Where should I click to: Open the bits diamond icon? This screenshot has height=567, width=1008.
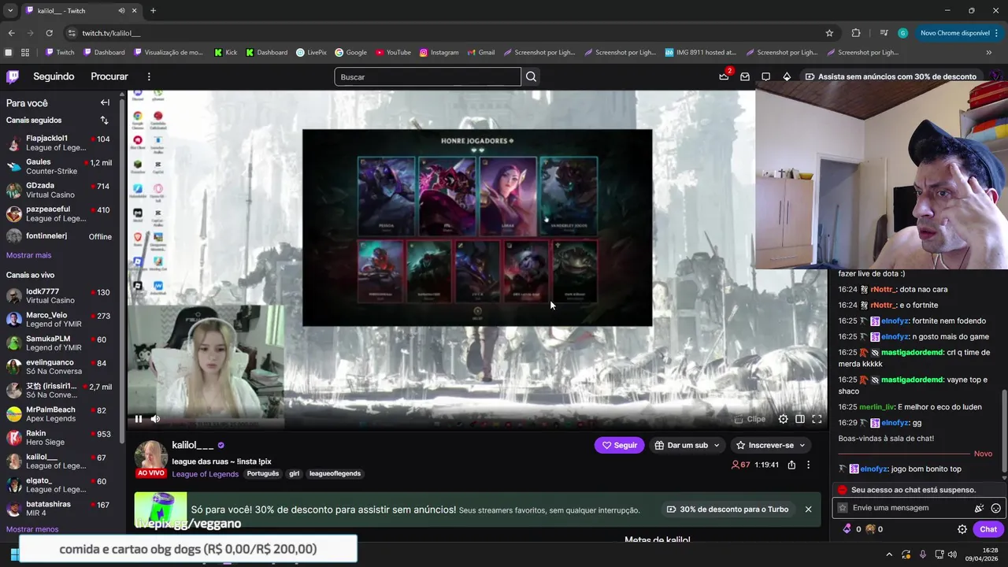coord(787,76)
